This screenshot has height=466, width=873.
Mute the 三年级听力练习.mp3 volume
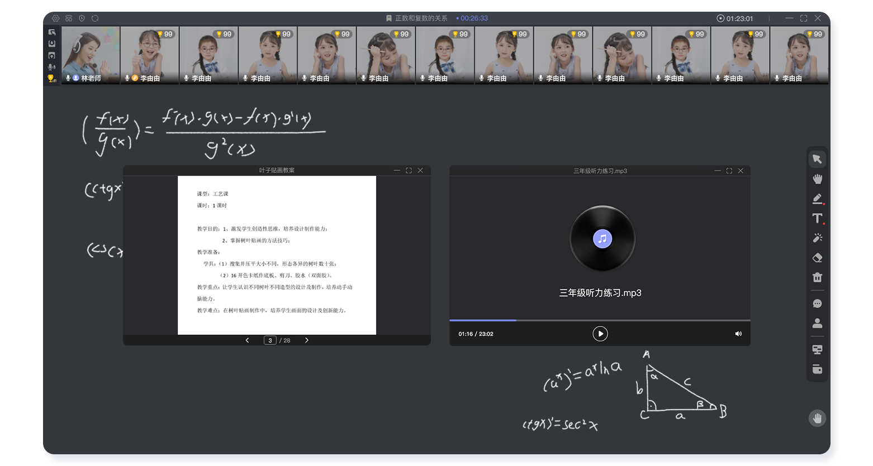738,334
